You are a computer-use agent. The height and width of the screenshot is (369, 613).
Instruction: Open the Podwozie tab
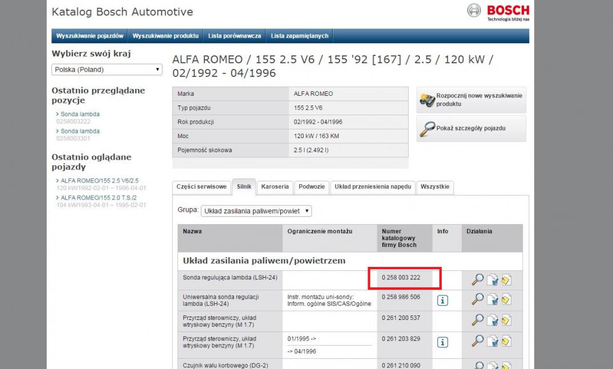pyautogui.click(x=312, y=187)
